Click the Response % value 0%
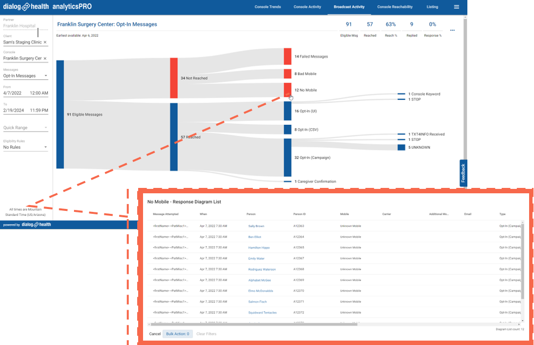 (x=433, y=24)
